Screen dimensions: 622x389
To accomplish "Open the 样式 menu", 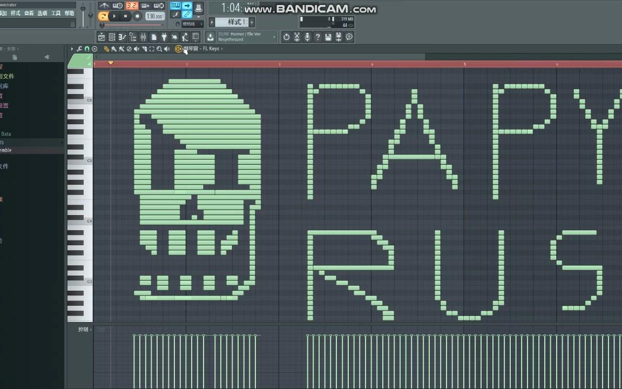I will click(16, 13).
